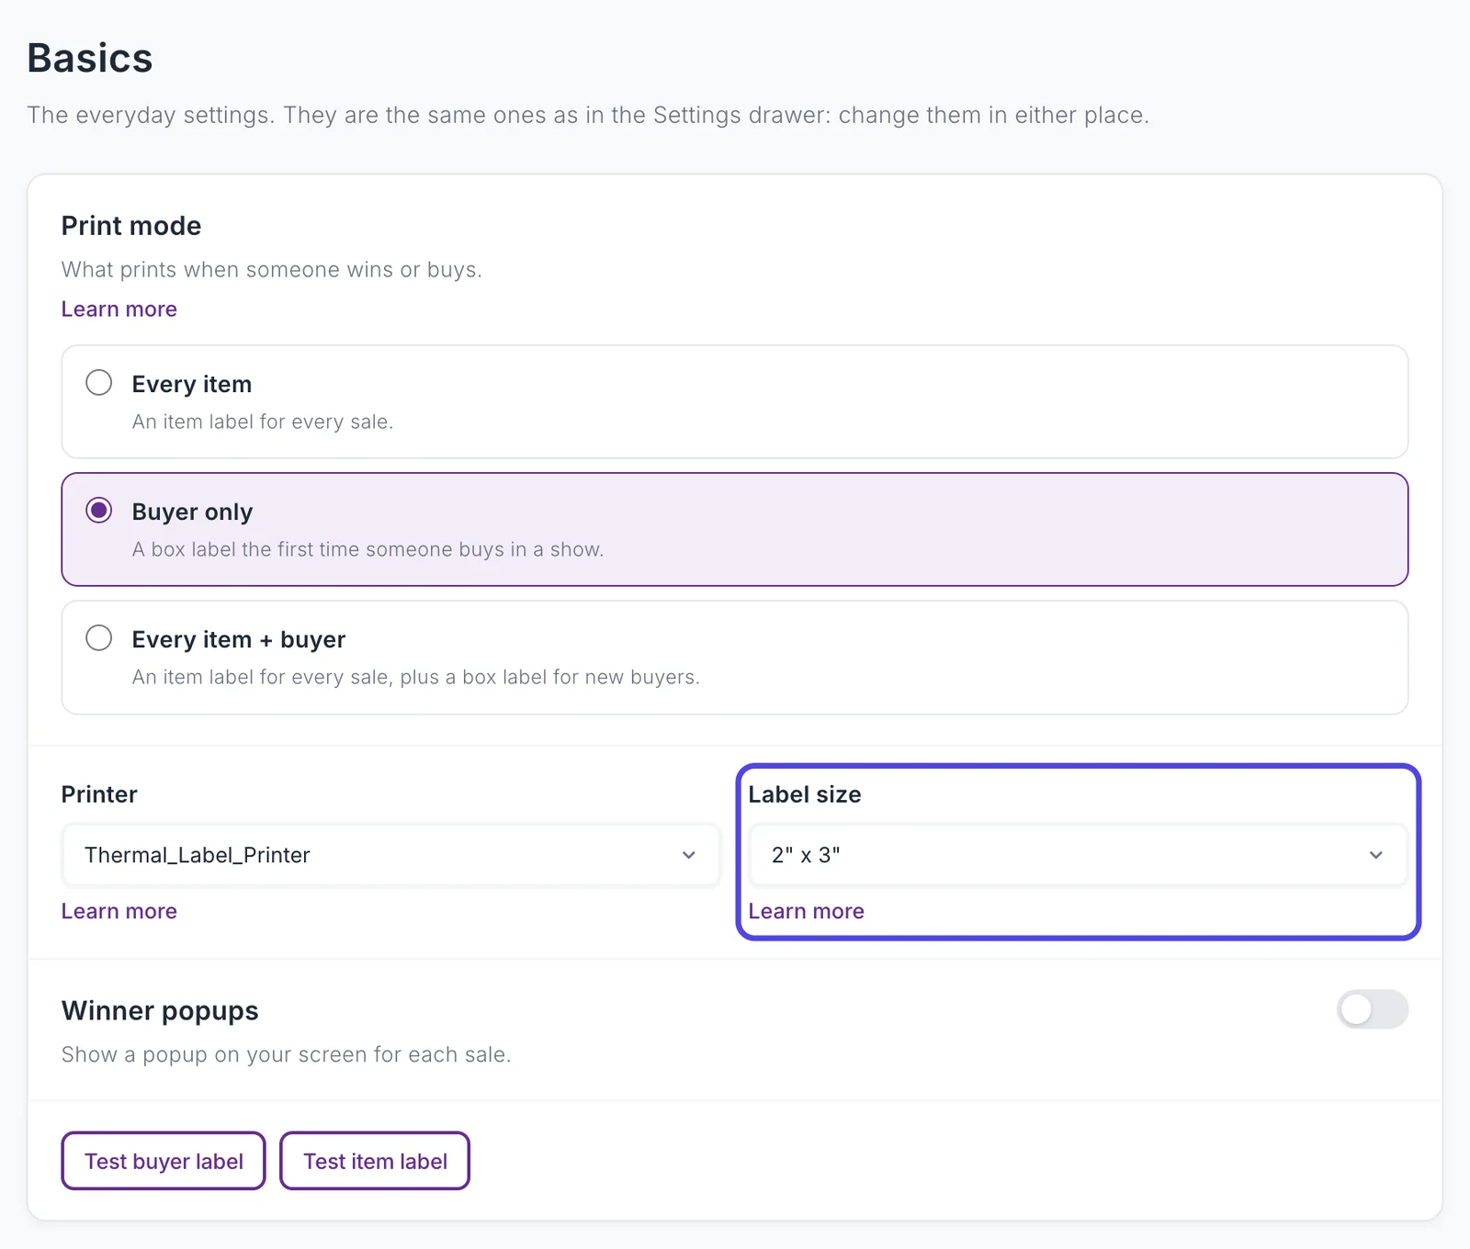The height and width of the screenshot is (1249, 1470).
Task: Click the 'A box label the first time' description
Action: pos(367,549)
